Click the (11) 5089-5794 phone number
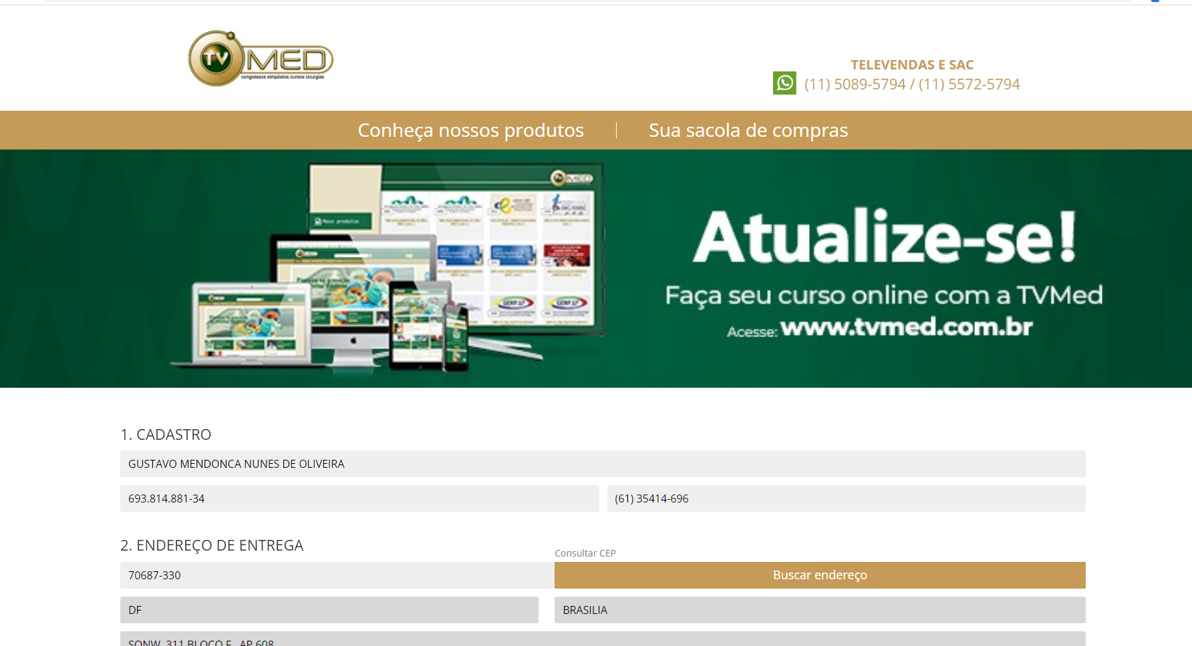The image size is (1192, 646). (x=855, y=84)
